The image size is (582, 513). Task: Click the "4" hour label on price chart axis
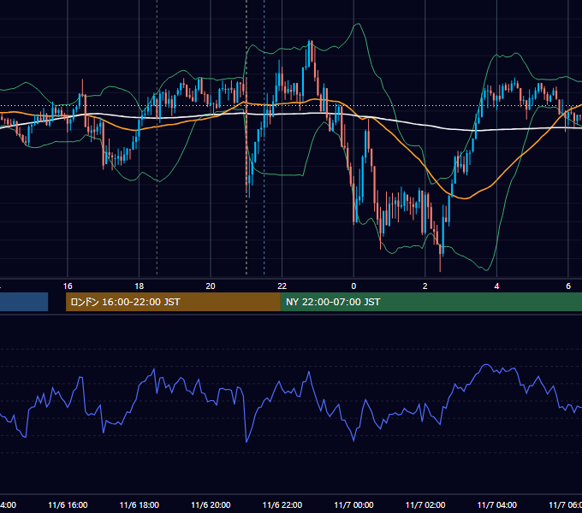pyautogui.click(x=496, y=286)
